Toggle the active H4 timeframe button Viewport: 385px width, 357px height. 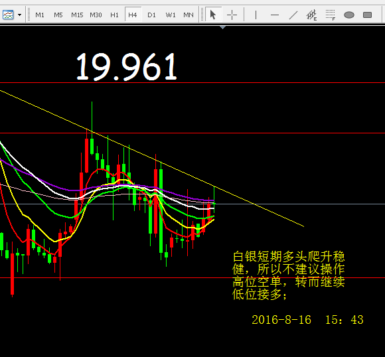pyautogui.click(x=133, y=15)
